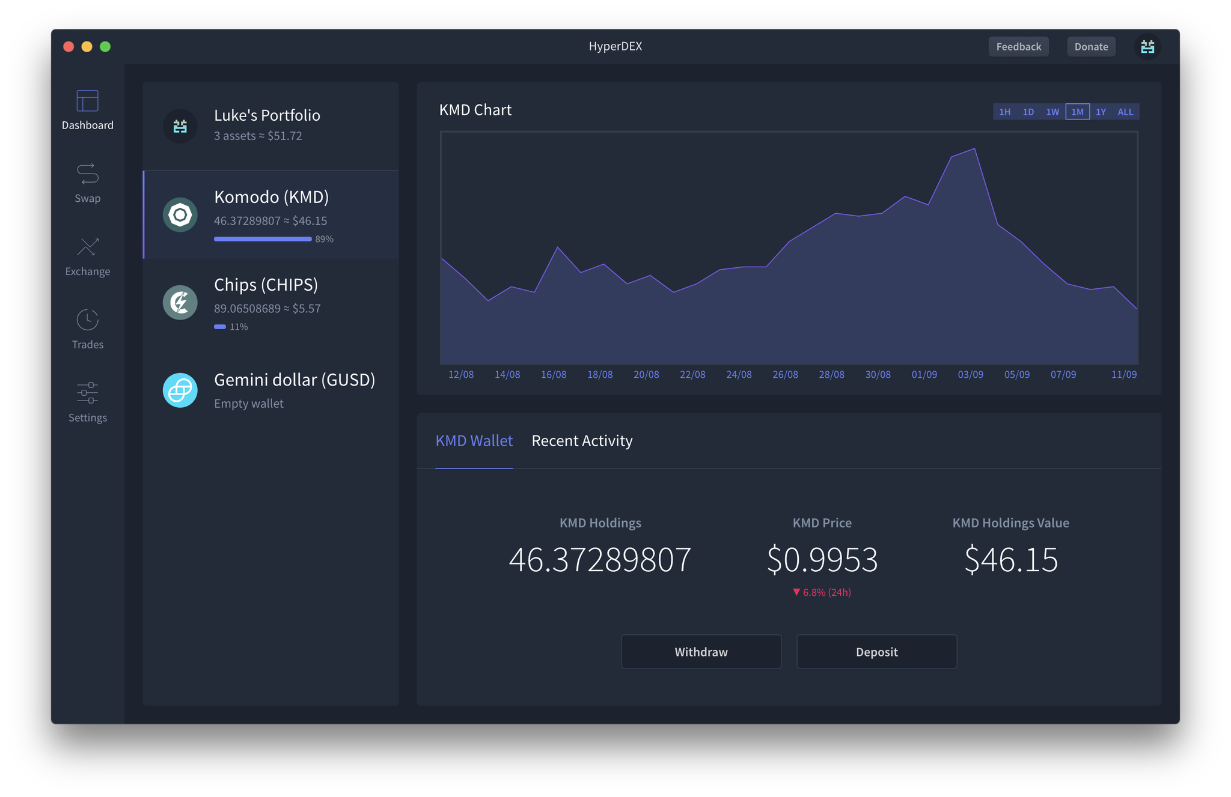Click the '89.06508689 ≈ $5.57' balance
The image size is (1231, 797).
coord(267,309)
